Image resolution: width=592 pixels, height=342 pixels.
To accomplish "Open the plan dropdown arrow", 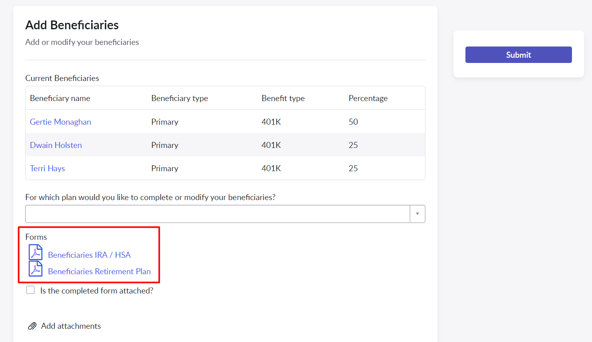I will (x=417, y=214).
